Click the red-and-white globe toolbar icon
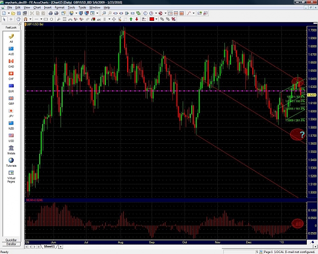 pos(161,13)
